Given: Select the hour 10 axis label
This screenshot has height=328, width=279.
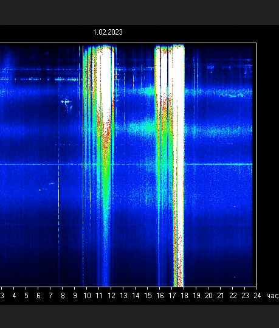Looking at the screenshot, I should click(87, 296).
